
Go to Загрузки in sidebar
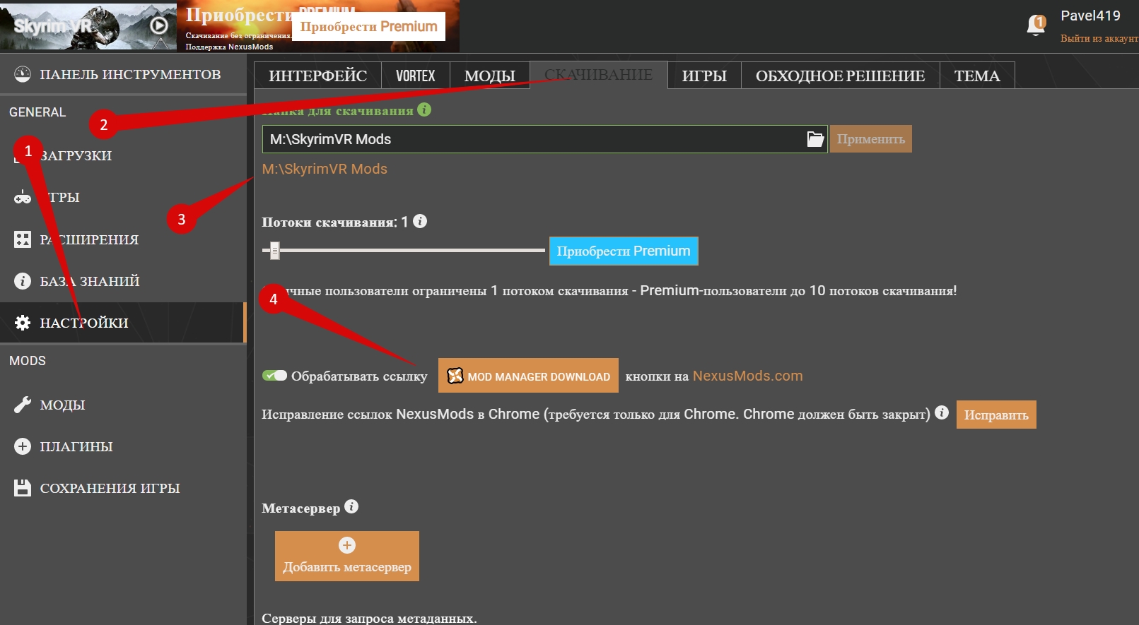[x=123, y=155]
